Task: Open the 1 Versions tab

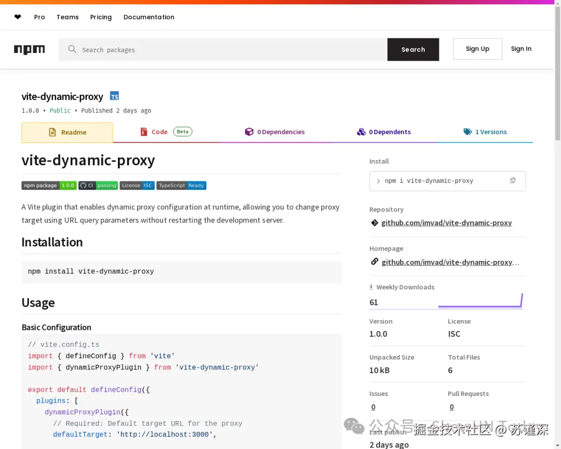Action: [x=485, y=132]
